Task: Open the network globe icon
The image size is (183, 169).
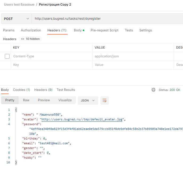Action: pyautogui.click(x=153, y=90)
